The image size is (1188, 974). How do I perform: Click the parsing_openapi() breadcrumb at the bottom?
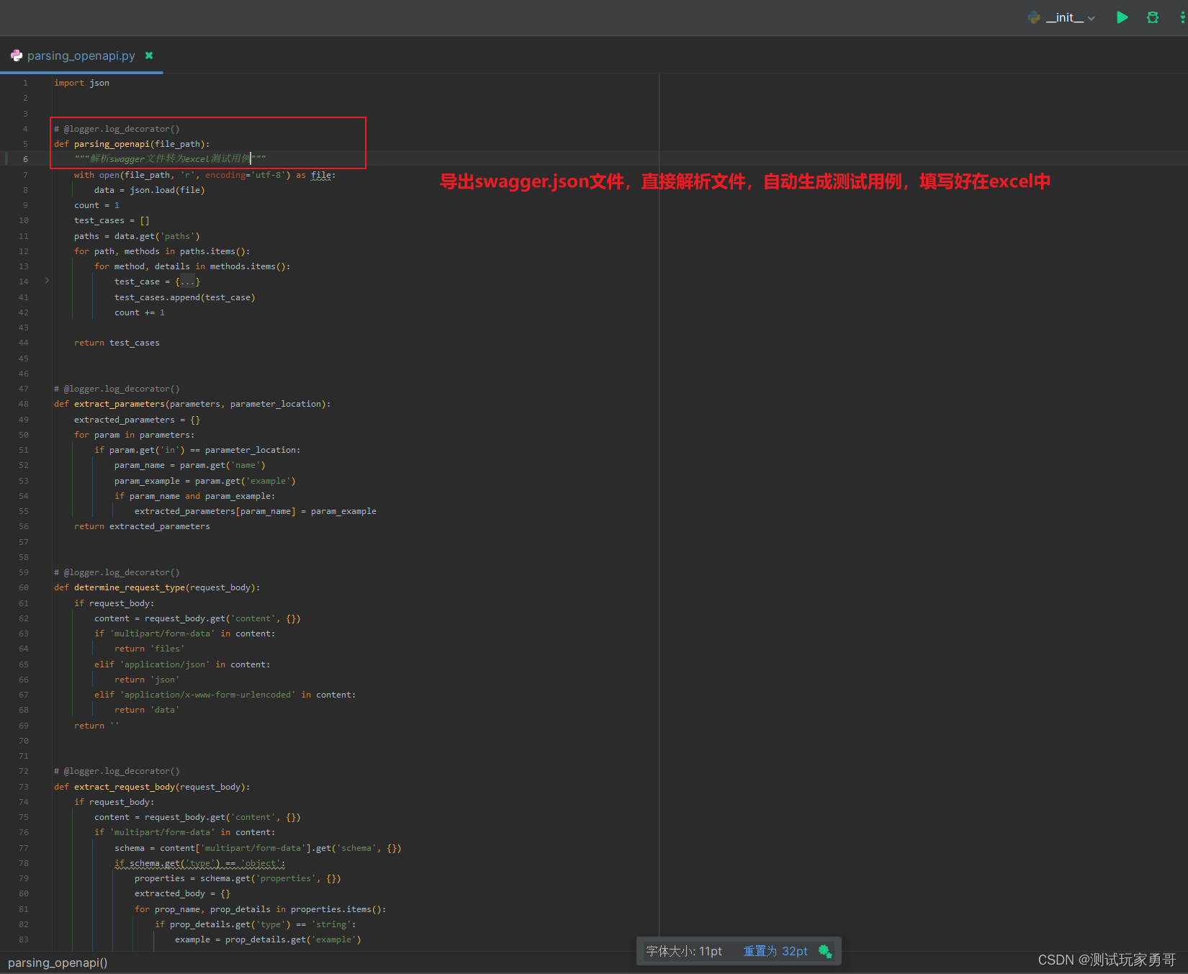pos(58,962)
